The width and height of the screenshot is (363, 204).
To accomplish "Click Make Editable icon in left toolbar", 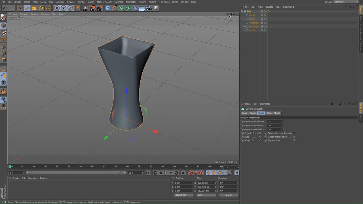I will coord(3,17).
